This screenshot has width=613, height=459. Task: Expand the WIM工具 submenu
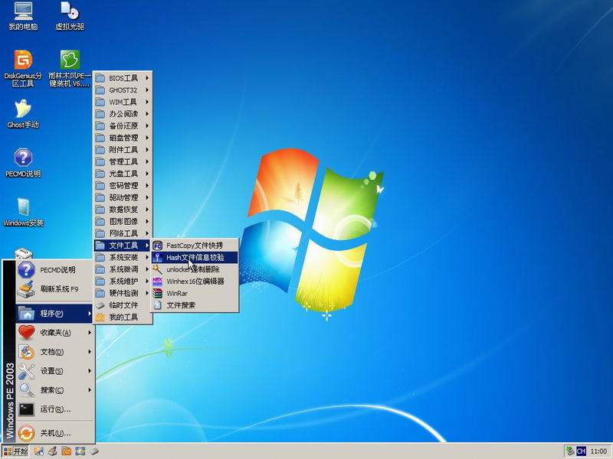point(123,102)
